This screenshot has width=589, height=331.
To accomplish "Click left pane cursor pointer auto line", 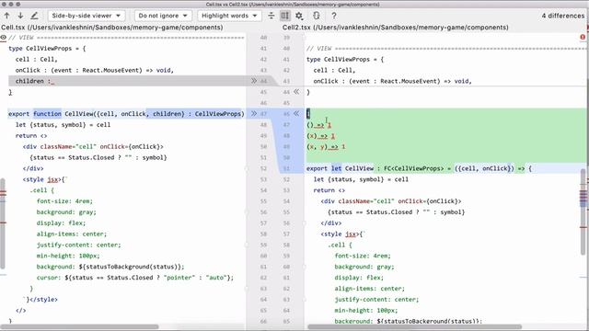I will pos(135,278).
